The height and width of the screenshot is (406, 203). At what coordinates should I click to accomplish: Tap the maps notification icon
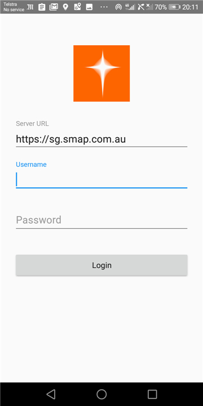click(77, 7)
